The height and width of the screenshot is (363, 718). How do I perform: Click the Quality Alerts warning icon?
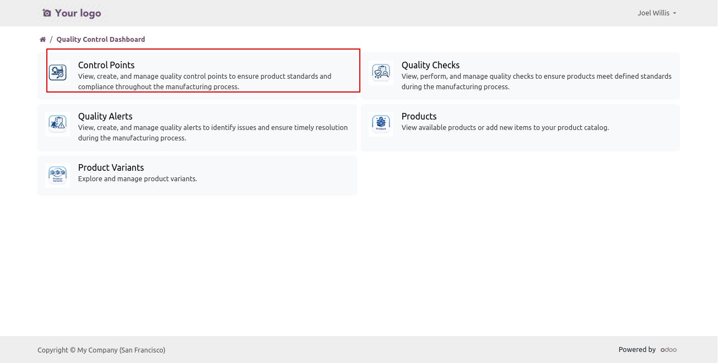point(57,124)
